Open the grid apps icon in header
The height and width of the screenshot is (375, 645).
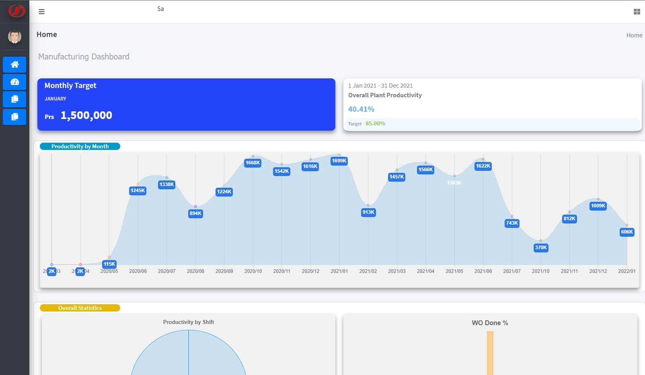[637, 12]
